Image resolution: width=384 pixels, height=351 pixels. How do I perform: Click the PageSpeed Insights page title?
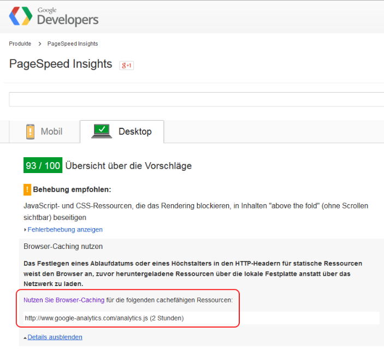(61, 64)
